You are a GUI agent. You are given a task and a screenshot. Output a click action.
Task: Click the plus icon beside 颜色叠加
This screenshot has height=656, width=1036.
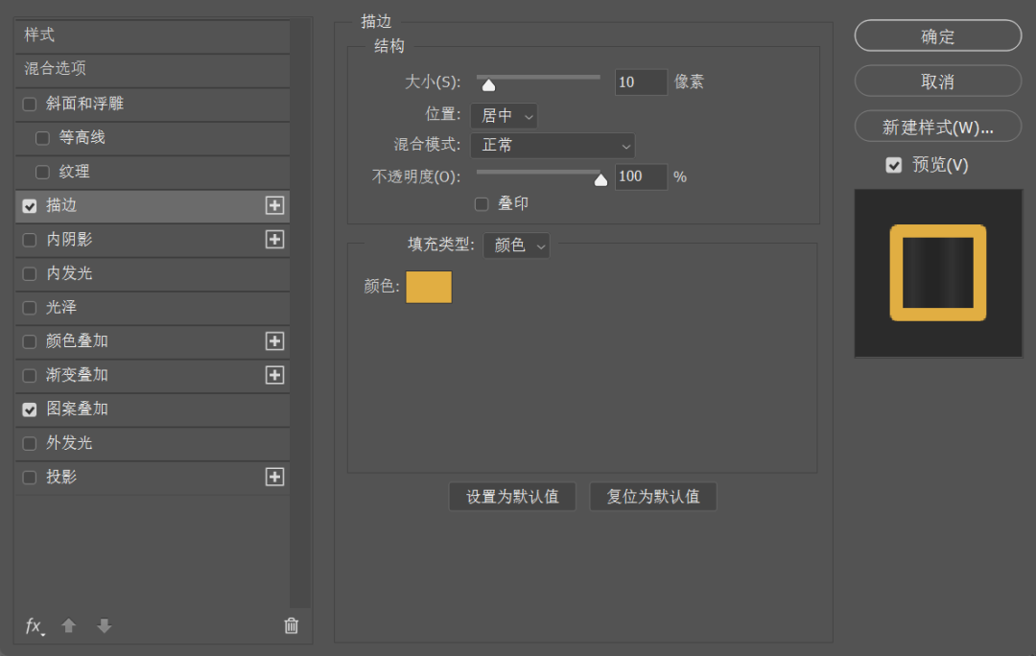(274, 341)
